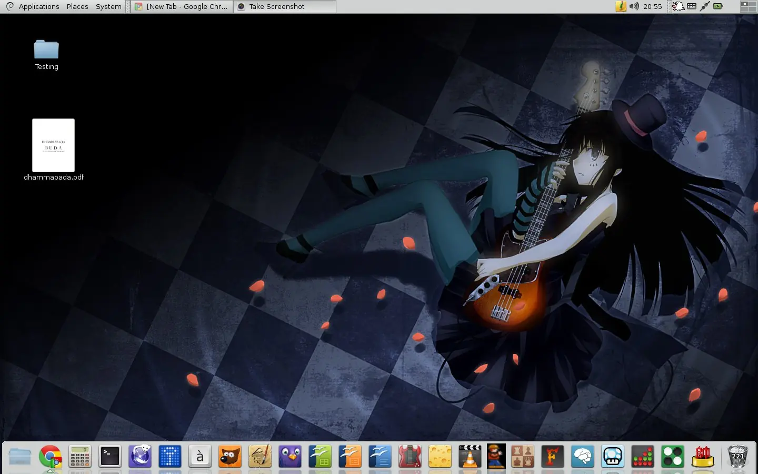Viewport: 758px width, 474px height.
Task: Open the blue dotted T app icon
Action: [x=170, y=456]
